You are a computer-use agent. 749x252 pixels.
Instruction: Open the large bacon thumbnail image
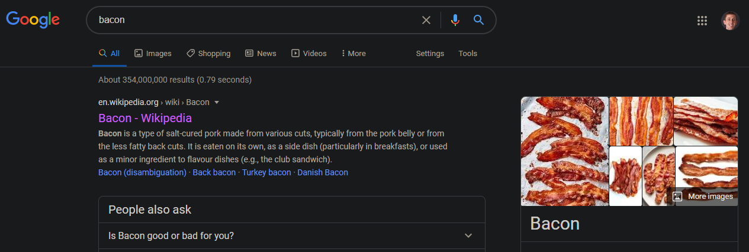pyautogui.click(x=564, y=151)
